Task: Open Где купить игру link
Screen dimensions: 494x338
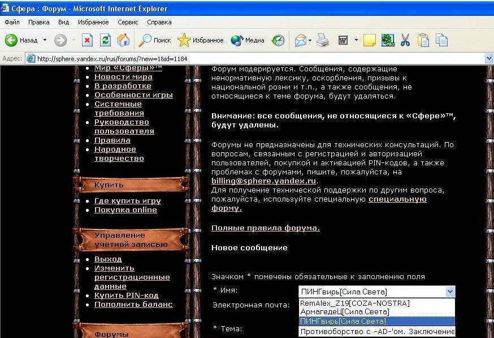Action: (x=128, y=201)
